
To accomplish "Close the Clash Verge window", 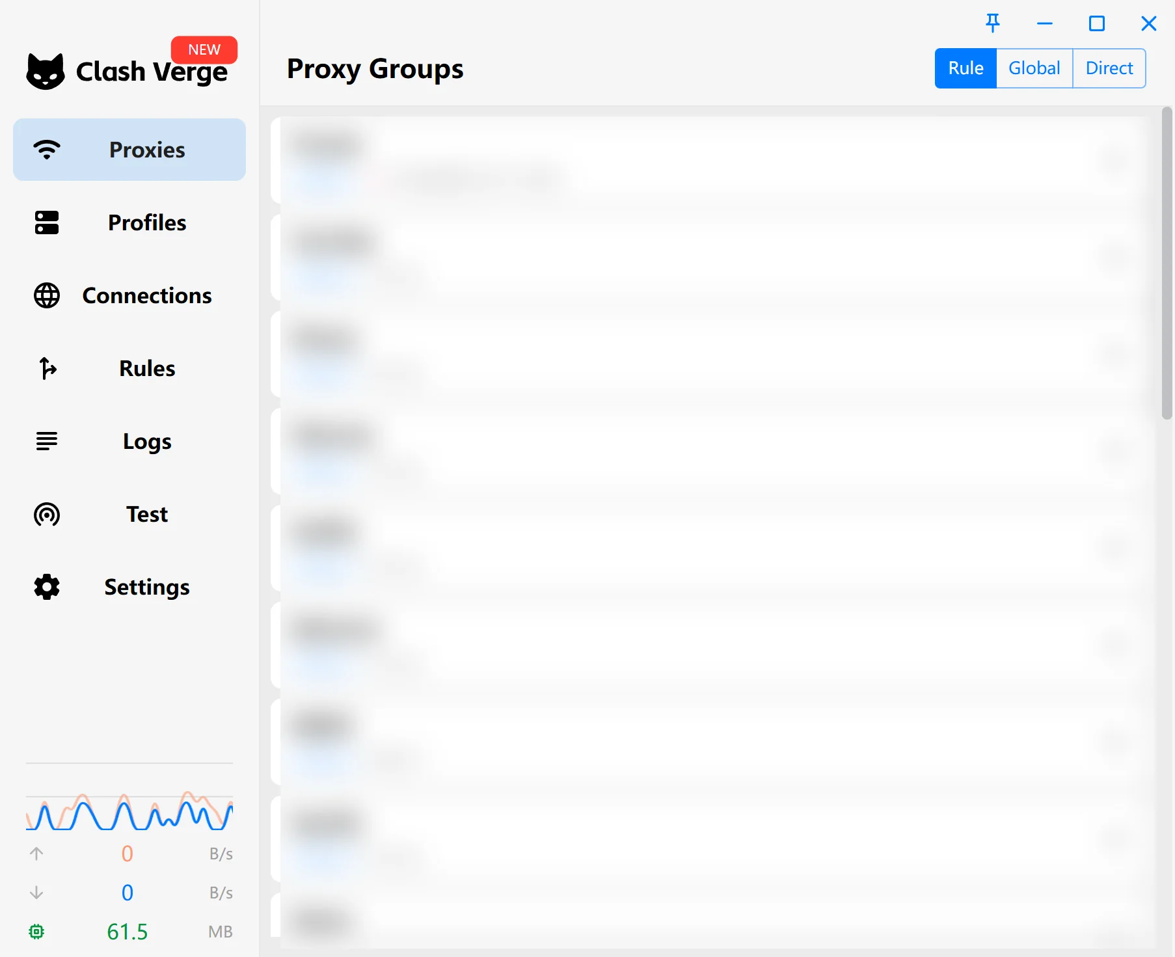I will click(1149, 23).
